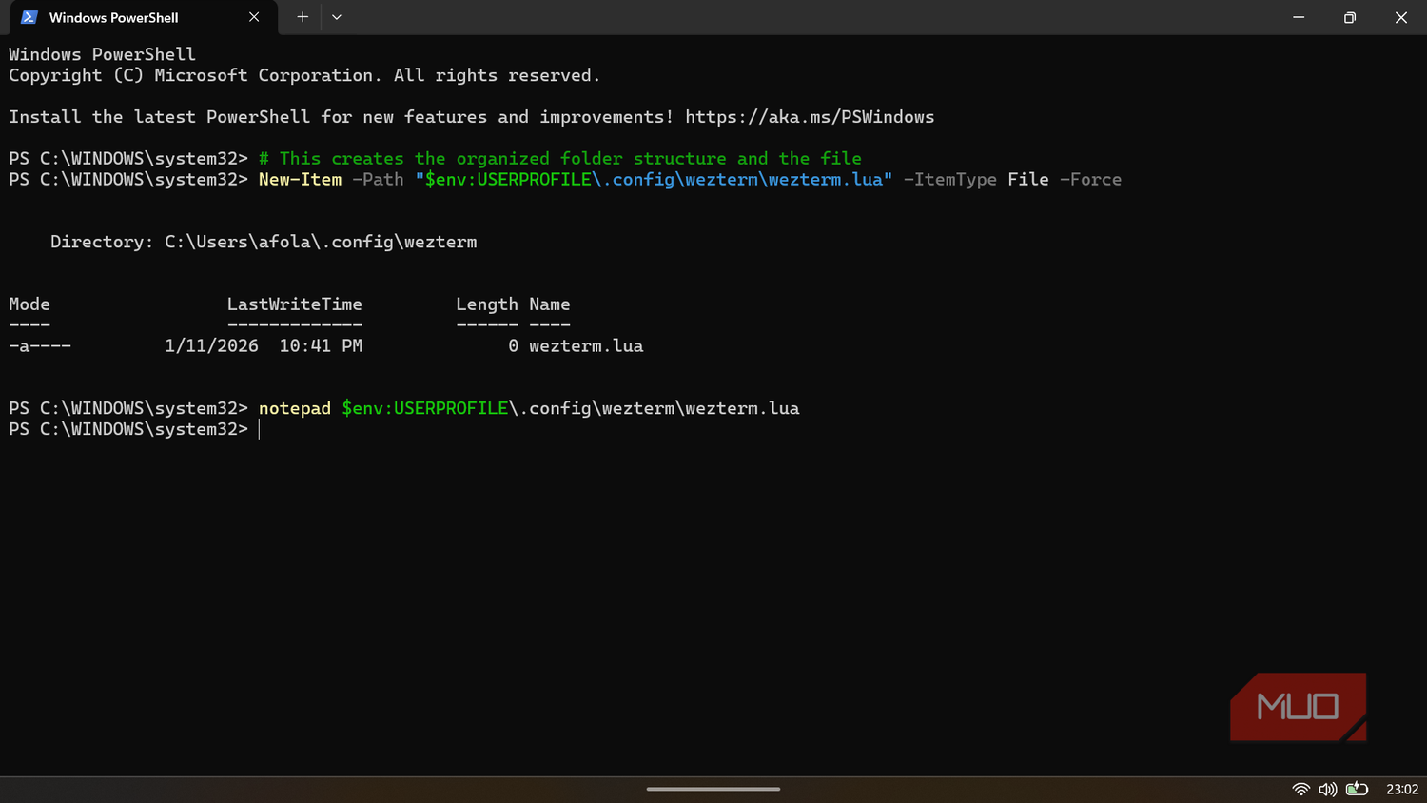Click the green $env:USERPROFILE variable after notepad
Screen dimensions: 1427x803
(425, 408)
